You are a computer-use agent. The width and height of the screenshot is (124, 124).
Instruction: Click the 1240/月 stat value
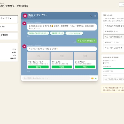tap(13, 58)
